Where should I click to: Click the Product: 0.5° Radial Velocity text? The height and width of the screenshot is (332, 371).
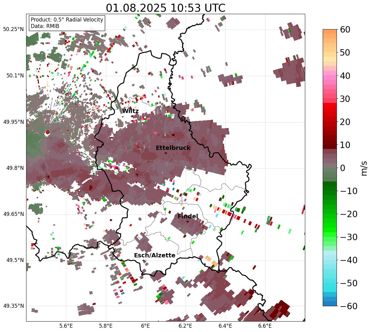point(67,20)
